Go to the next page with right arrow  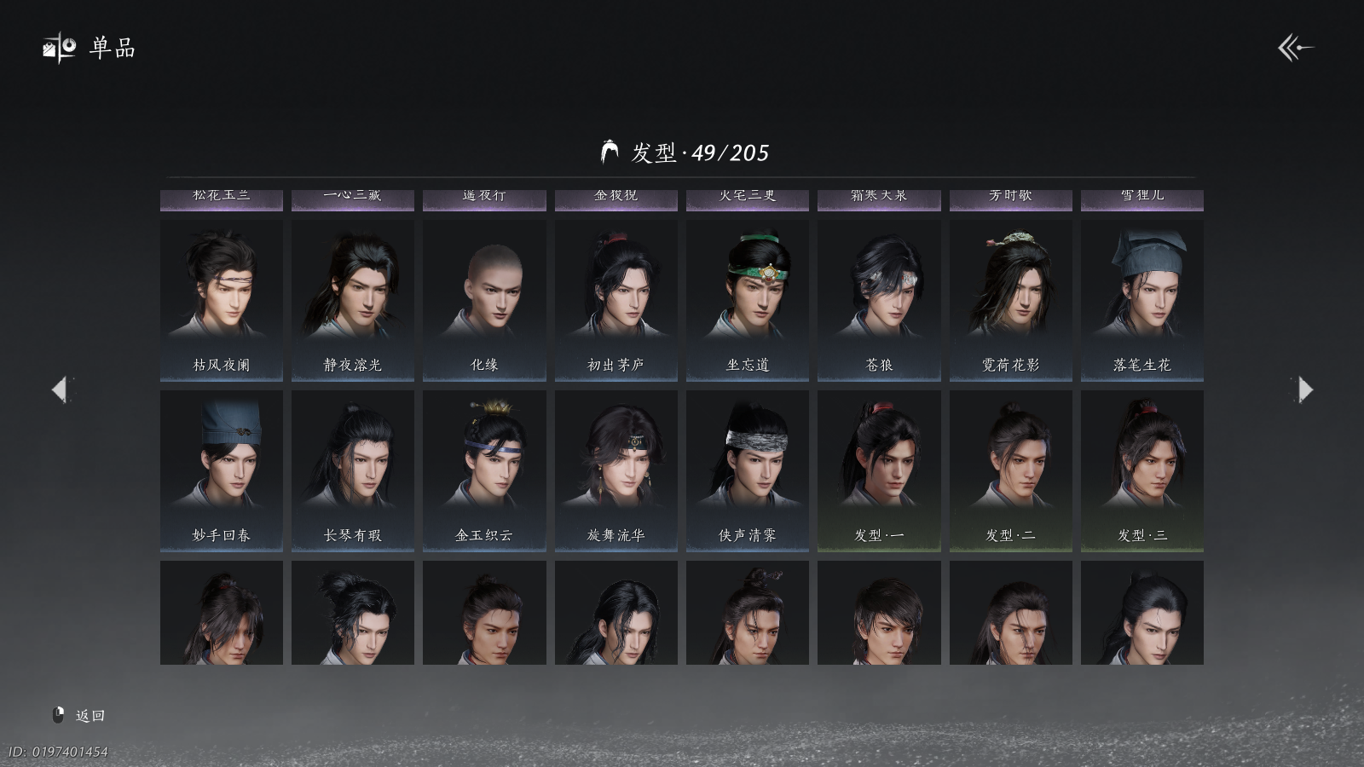click(x=1304, y=389)
